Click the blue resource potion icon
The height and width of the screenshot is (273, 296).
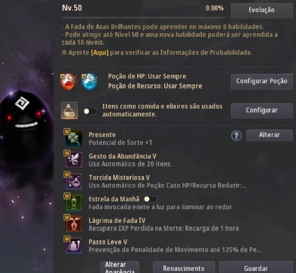pos(89,82)
